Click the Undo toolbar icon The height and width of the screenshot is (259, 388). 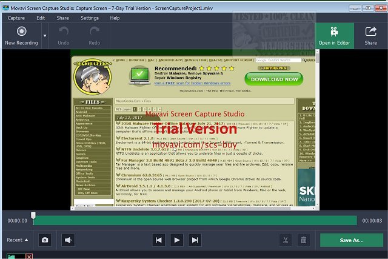coord(63,36)
